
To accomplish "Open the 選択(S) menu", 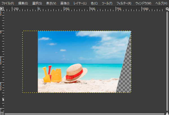I will [x=37, y=3].
